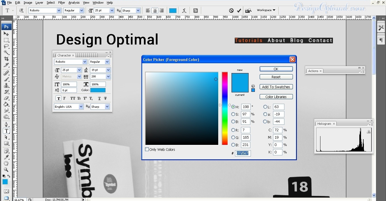Viewport: 386px width, 201px height.
Task: Select the L lightness radio button
Action: [x=265, y=107]
